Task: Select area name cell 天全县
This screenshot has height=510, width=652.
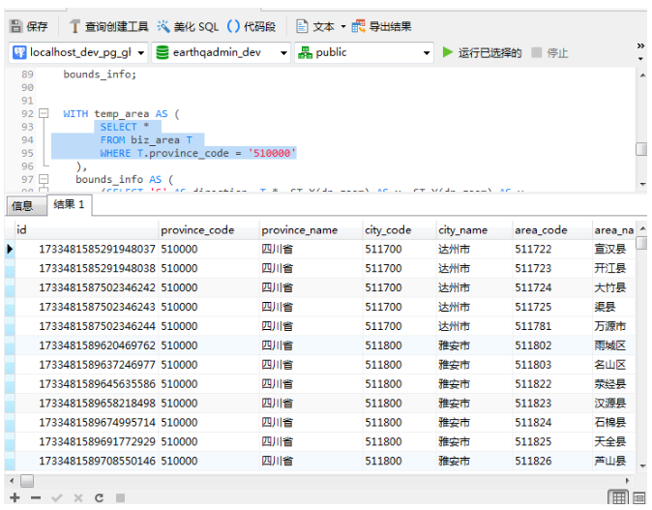Action: pos(614,442)
